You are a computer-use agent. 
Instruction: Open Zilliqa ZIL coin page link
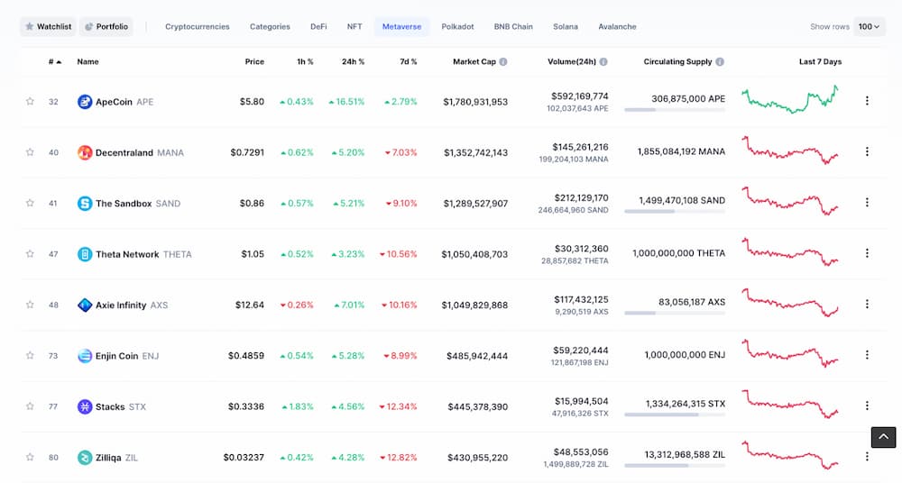point(107,457)
